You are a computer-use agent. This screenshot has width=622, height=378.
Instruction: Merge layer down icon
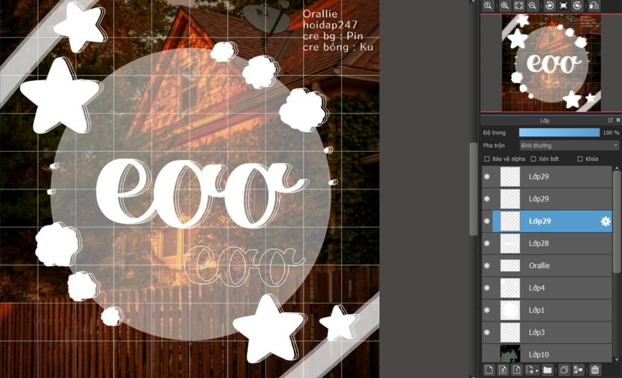(578, 370)
